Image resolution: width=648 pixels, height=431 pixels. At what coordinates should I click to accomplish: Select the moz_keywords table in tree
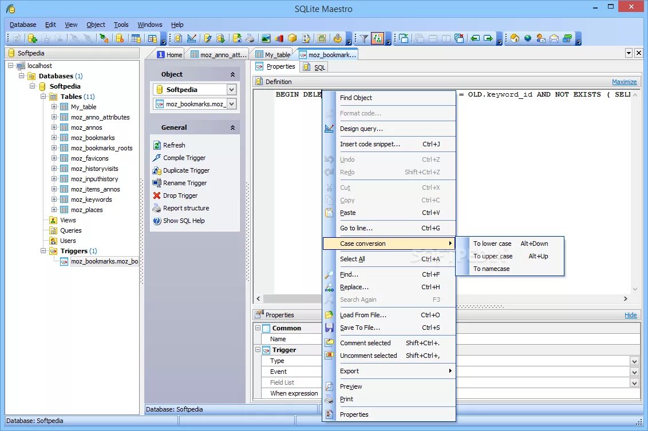pos(92,199)
